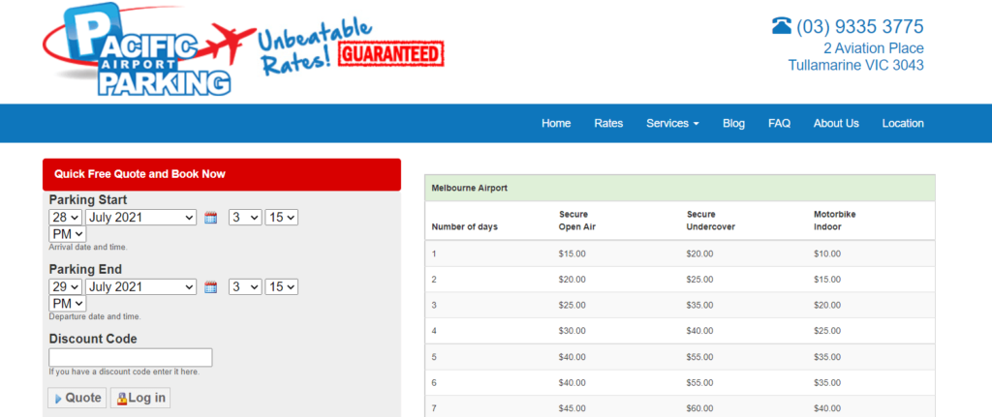Image resolution: width=992 pixels, height=417 pixels.
Task: Click the Tullamarine VIC 3043 address text
Action: (x=856, y=65)
